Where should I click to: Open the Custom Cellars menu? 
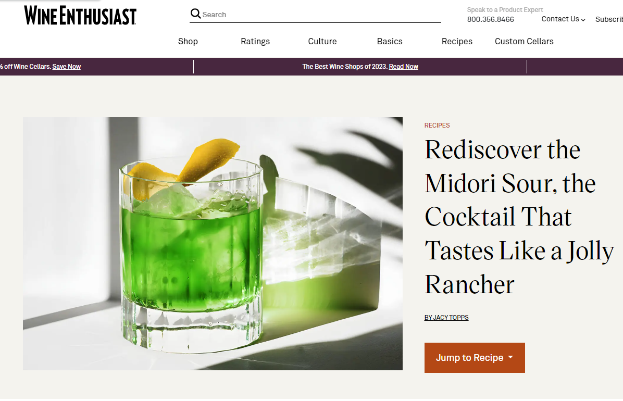(524, 41)
